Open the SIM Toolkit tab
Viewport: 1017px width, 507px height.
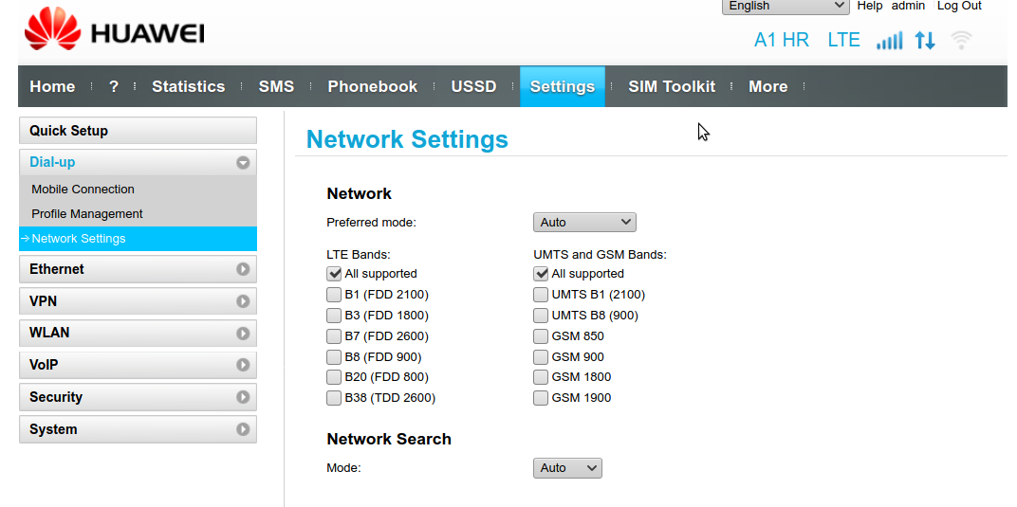(x=672, y=86)
